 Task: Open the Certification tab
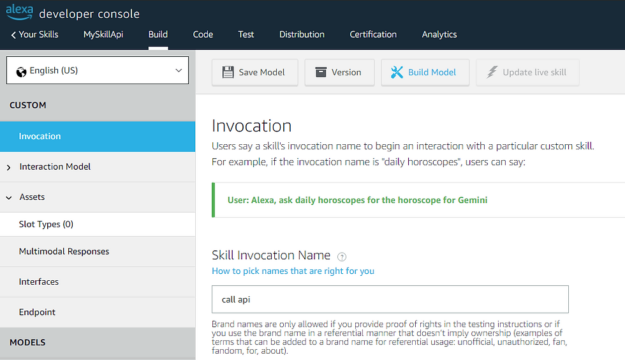click(373, 34)
